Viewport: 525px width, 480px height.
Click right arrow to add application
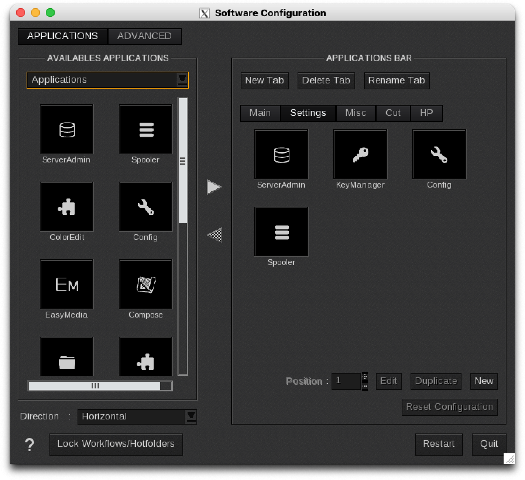[x=214, y=187]
